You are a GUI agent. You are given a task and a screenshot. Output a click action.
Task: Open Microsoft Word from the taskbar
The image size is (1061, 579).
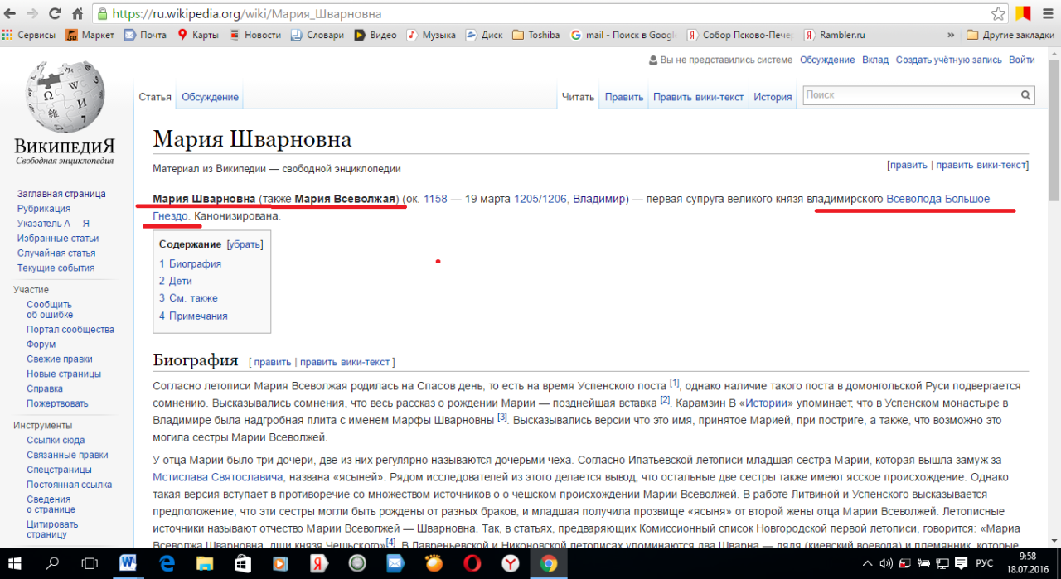click(x=128, y=563)
